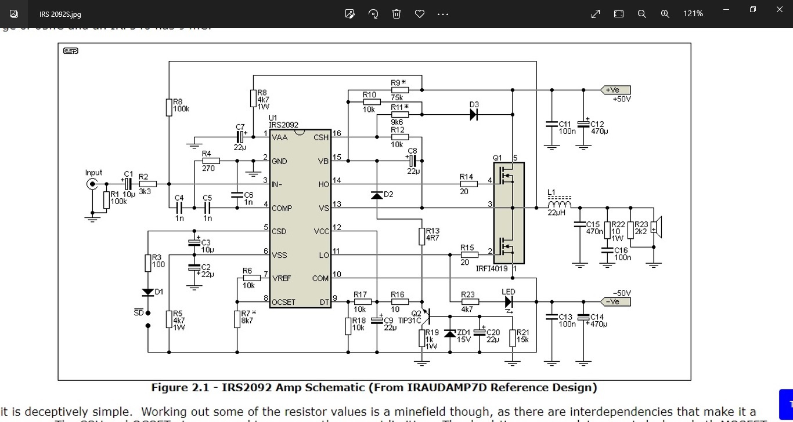Click the +50V label
The width and height of the screenshot is (793, 422).
(x=622, y=99)
